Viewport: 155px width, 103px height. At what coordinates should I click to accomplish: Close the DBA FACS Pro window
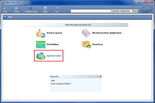click(x=149, y=2)
